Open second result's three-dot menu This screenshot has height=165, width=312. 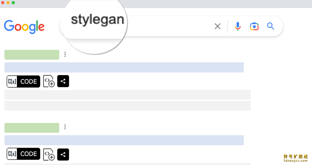[65, 127]
